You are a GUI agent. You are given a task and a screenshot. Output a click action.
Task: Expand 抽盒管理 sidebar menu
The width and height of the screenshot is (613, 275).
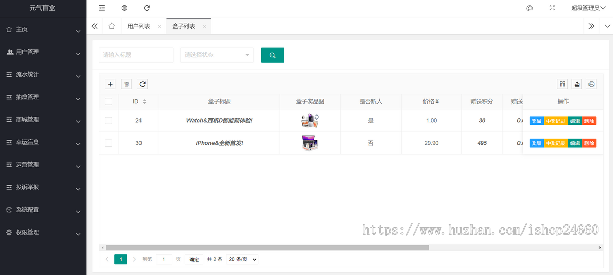coord(43,97)
